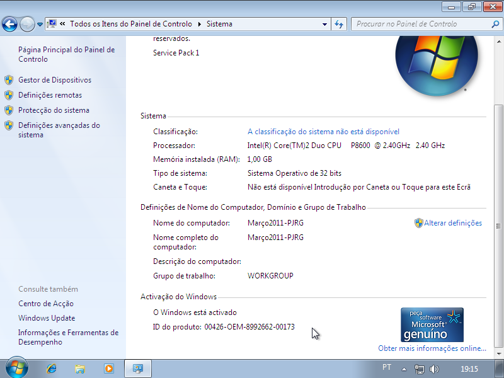Click the vertical scrollbar thumb
The height and width of the screenshot is (378, 504).
(x=499, y=226)
